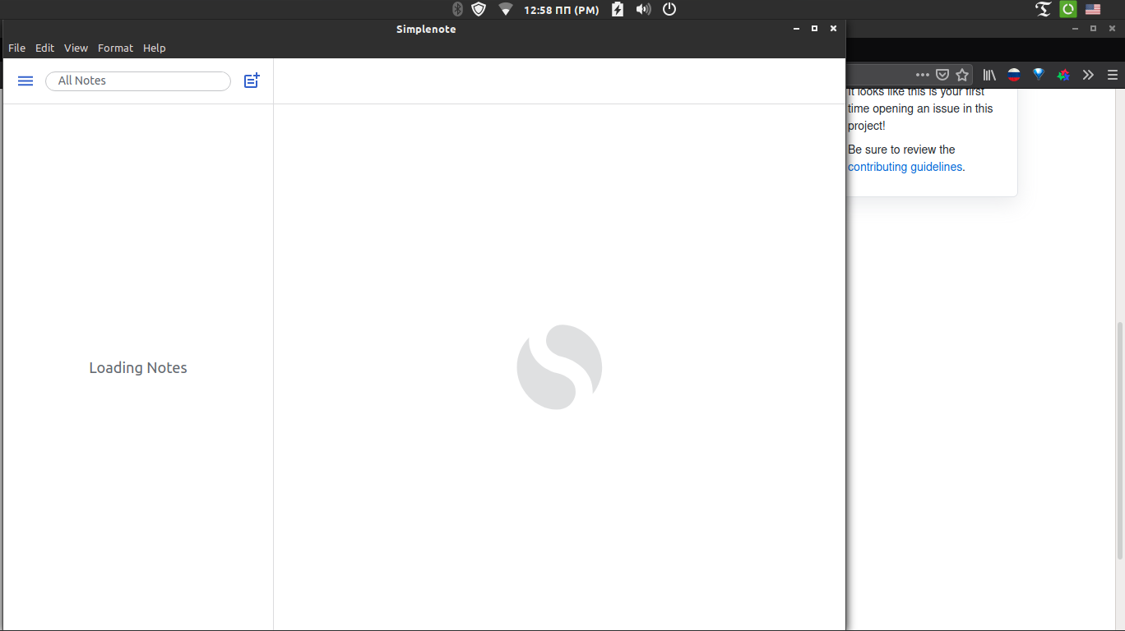Expand Firefox toolbar overflow chevron
1125x631 pixels.
(x=1088, y=75)
